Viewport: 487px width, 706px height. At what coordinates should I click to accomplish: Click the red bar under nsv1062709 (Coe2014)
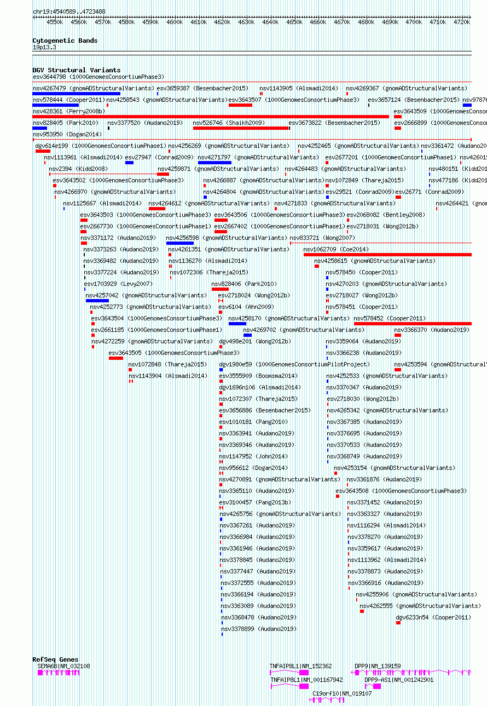(x=387, y=255)
